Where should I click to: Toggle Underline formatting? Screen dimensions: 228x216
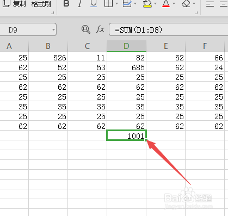point(94,3)
